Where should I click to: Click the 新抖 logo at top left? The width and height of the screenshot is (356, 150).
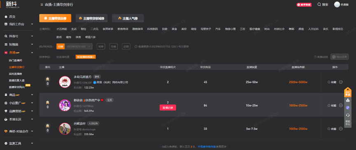pyautogui.click(x=13, y=4)
